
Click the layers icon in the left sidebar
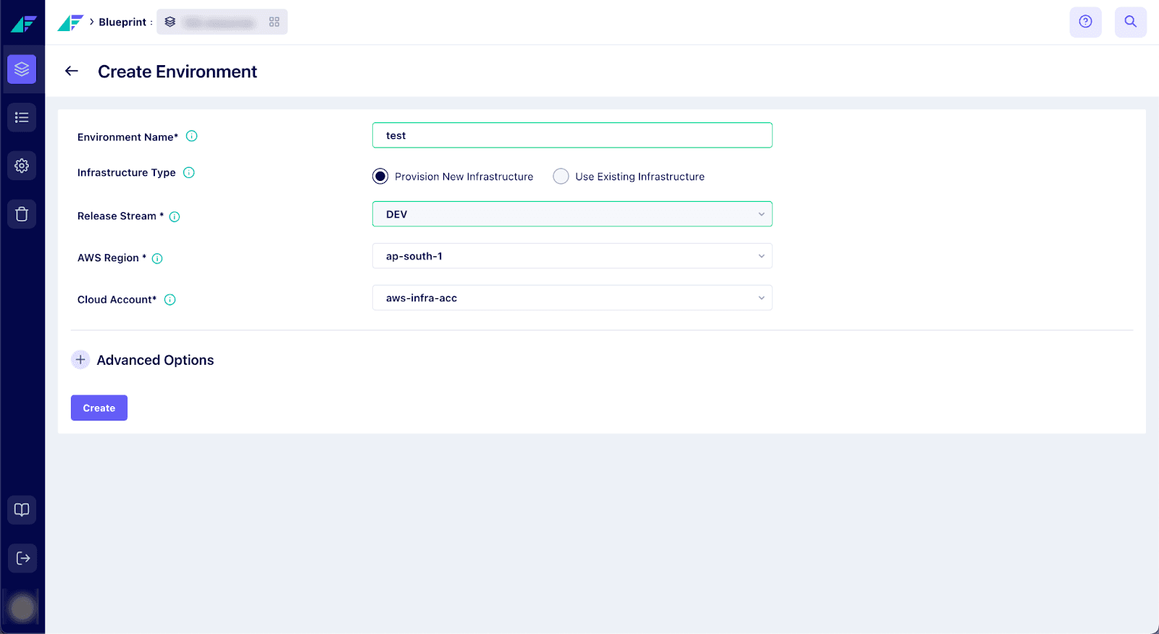(x=22, y=69)
